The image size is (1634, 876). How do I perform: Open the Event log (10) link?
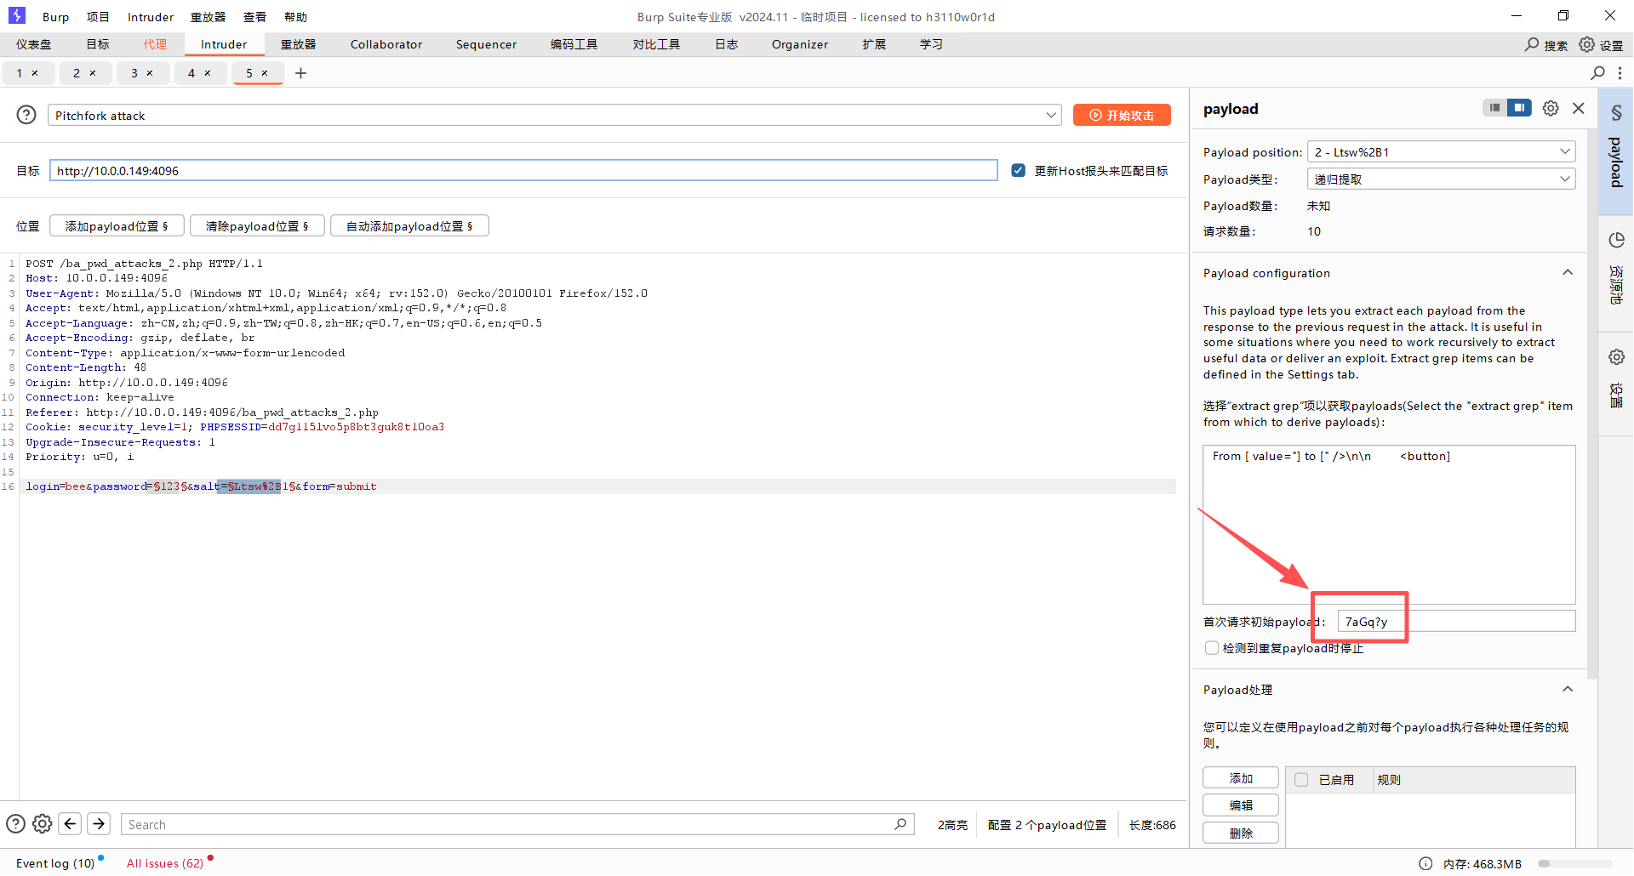coord(55,863)
